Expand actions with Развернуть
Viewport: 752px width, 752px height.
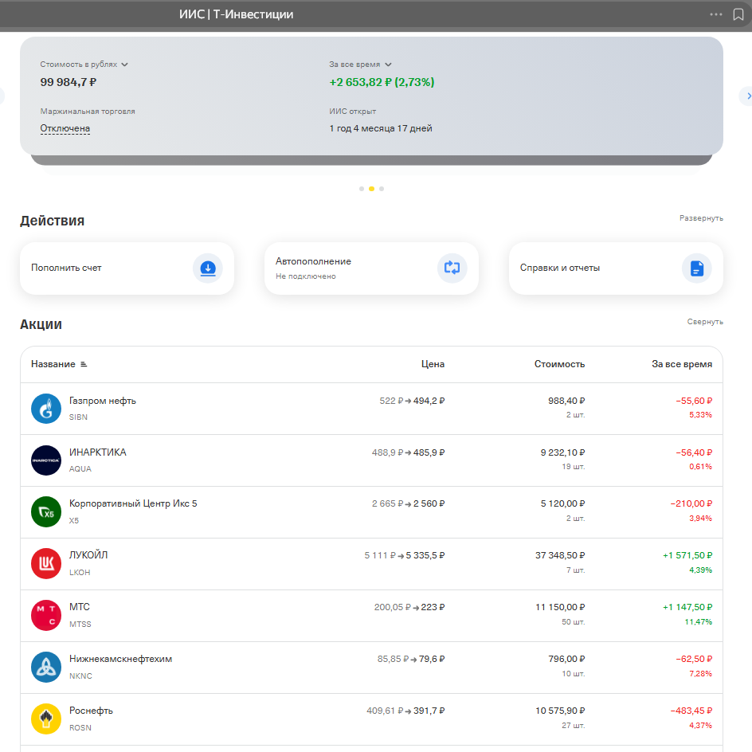(x=701, y=218)
